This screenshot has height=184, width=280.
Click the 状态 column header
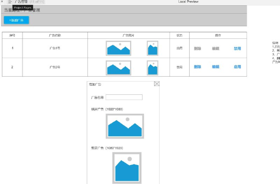point(180,35)
